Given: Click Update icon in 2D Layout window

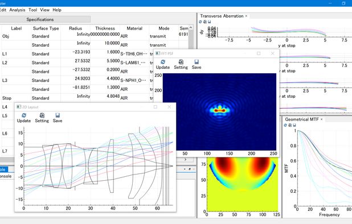Looking at the screenshot, I should click(24, 115).
